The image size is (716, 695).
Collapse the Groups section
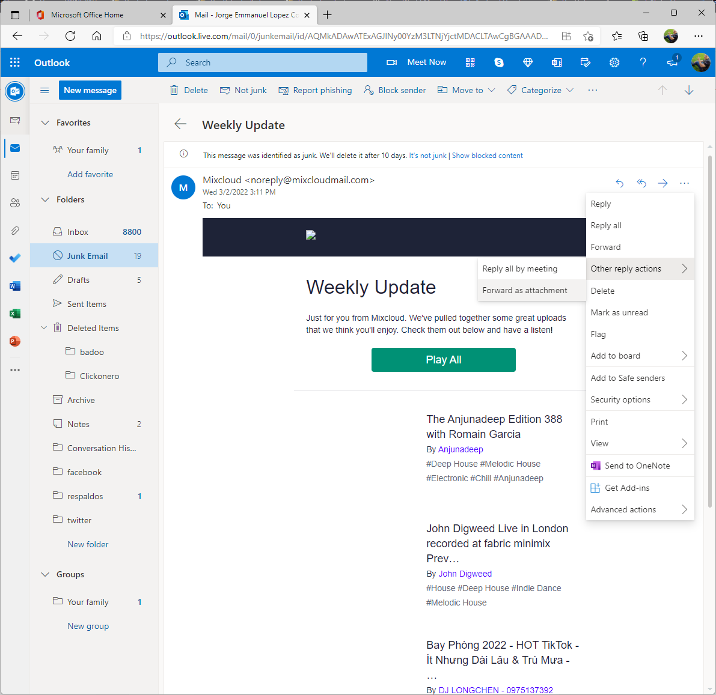[x=44, y=574]
